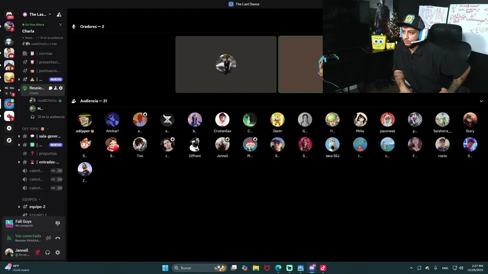Select first speaker video tile
The width and height of the screenshot is (488, 274).
pos(226,64)
